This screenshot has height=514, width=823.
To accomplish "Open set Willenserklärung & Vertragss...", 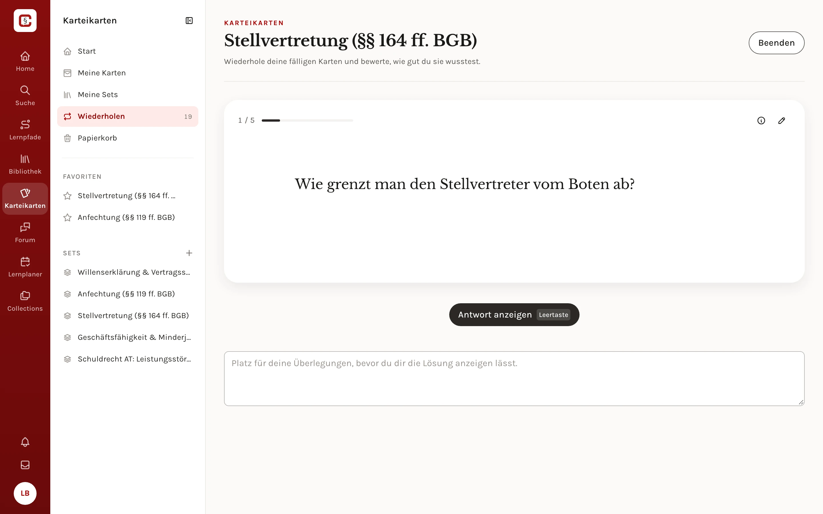I will click(x=127, y=272).
